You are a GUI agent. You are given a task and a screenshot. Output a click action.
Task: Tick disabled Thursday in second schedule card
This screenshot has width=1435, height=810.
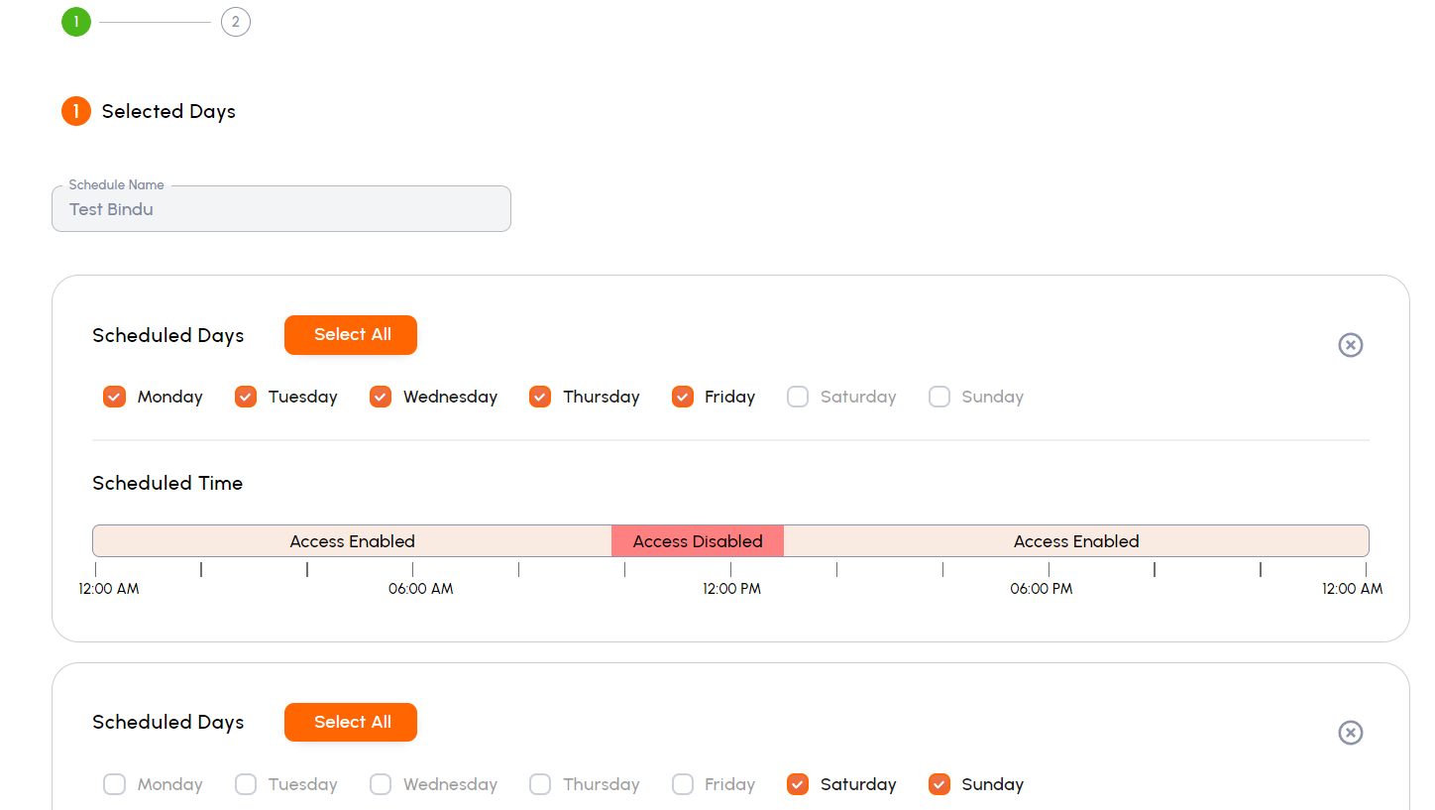coord(540,784)
